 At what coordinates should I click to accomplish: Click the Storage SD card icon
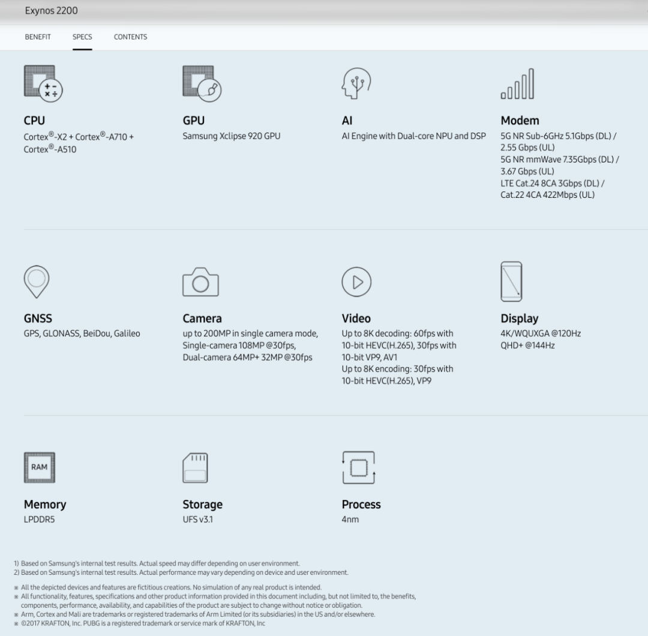tap(195, 468)
